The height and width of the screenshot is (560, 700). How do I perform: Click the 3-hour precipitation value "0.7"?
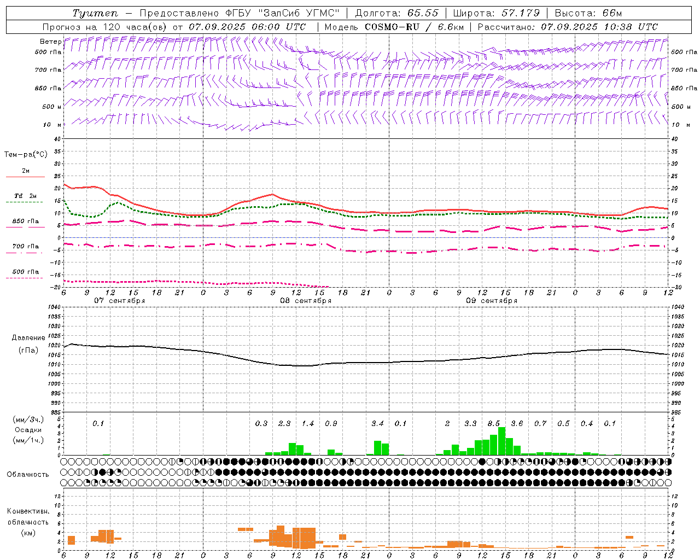(540, 424)
